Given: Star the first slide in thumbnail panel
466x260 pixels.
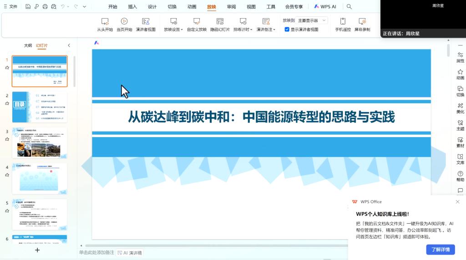Looking at the screenshot, I should [7, 68].
